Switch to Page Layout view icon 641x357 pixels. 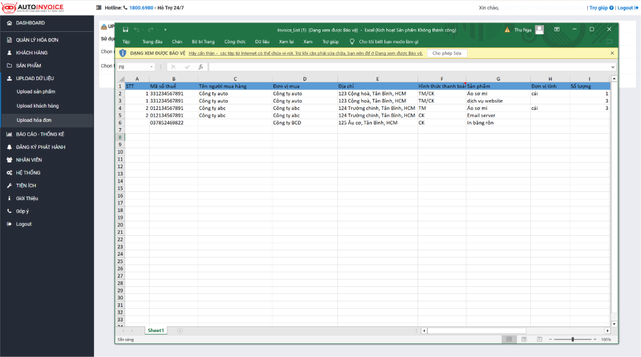click(524, 339)
